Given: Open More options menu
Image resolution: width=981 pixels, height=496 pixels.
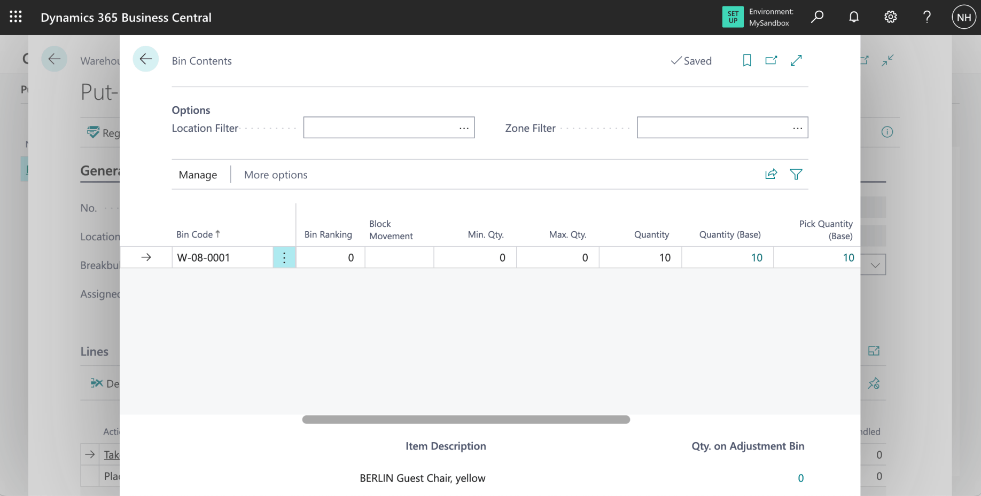Looking at the screenshot, I should pos(276,175).
